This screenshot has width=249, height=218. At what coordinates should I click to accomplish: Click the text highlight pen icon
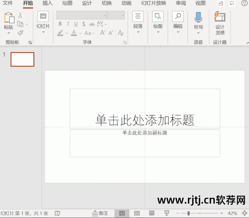(60, 33)
